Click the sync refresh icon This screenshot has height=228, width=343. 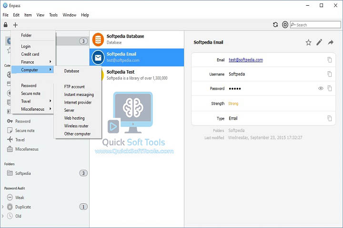[x=275, y=25]
